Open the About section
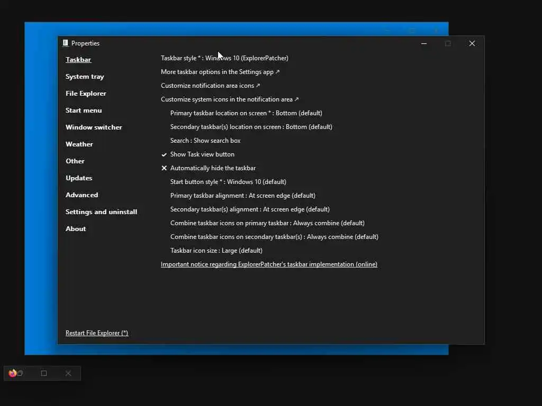The height and width of the screenshot is (406, 542). pos(76,228)
